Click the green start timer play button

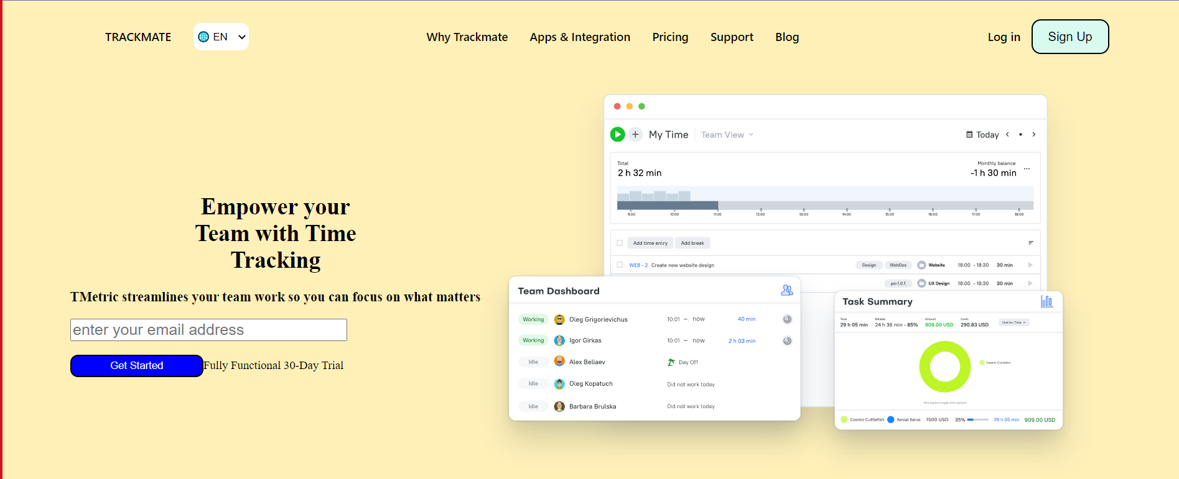click(617, 134)
